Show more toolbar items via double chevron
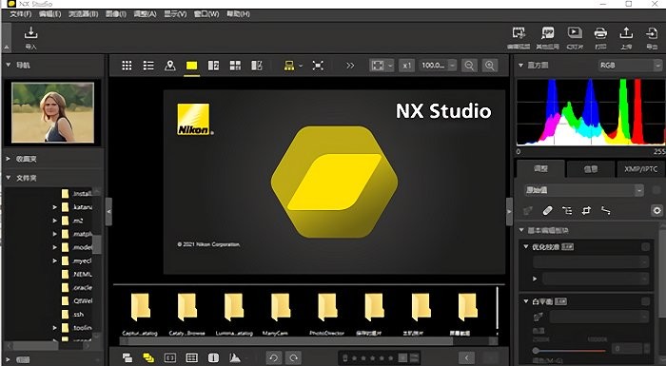 click(350, 66)
